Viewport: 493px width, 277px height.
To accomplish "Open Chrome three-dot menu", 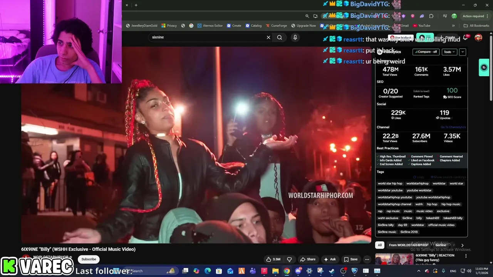I will coord(488,16).
